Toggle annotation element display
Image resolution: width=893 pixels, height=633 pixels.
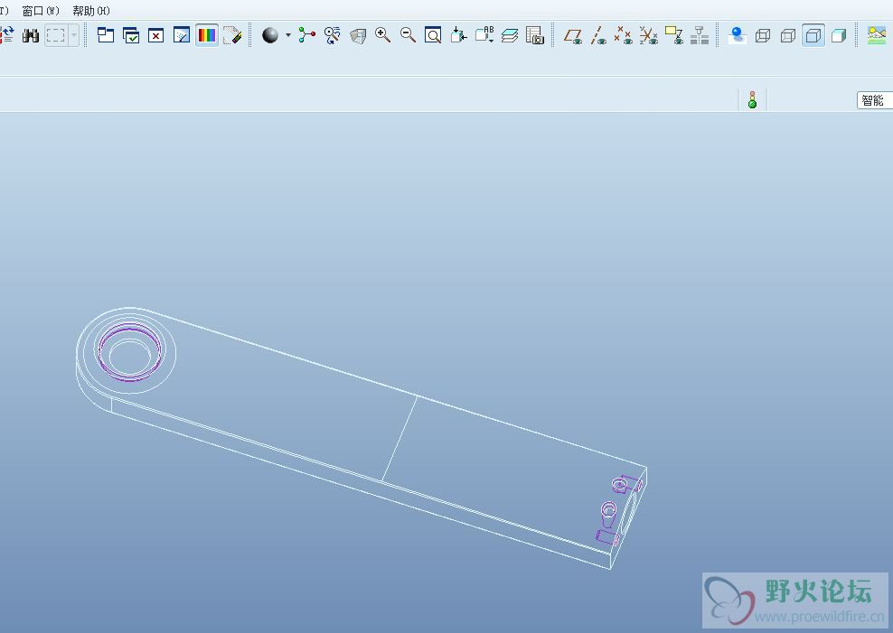pos(674,36)
